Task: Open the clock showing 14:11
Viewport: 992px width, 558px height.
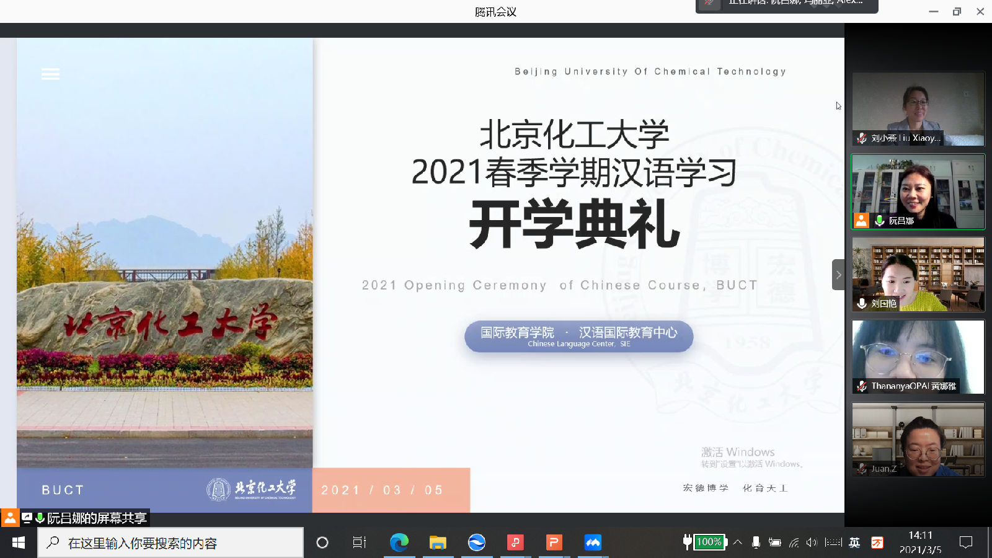Action: coord(920,542)
